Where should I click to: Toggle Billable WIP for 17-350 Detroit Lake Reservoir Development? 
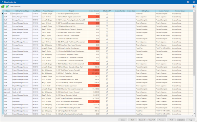107,64
